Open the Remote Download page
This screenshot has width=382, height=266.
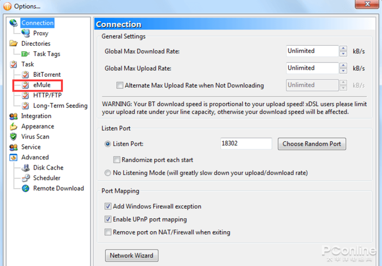pos(58,189)
